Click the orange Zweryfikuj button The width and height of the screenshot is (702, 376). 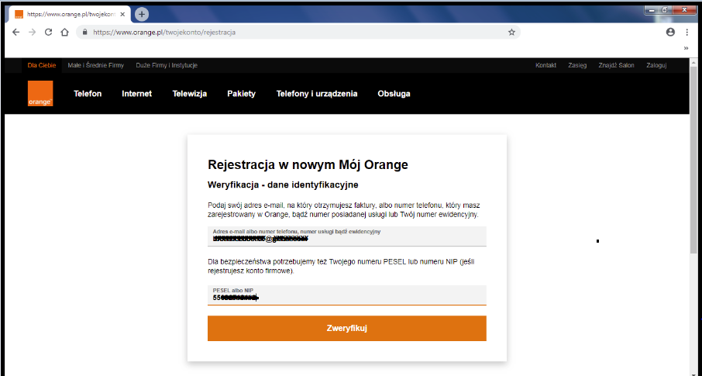click(x=347, y=329)
